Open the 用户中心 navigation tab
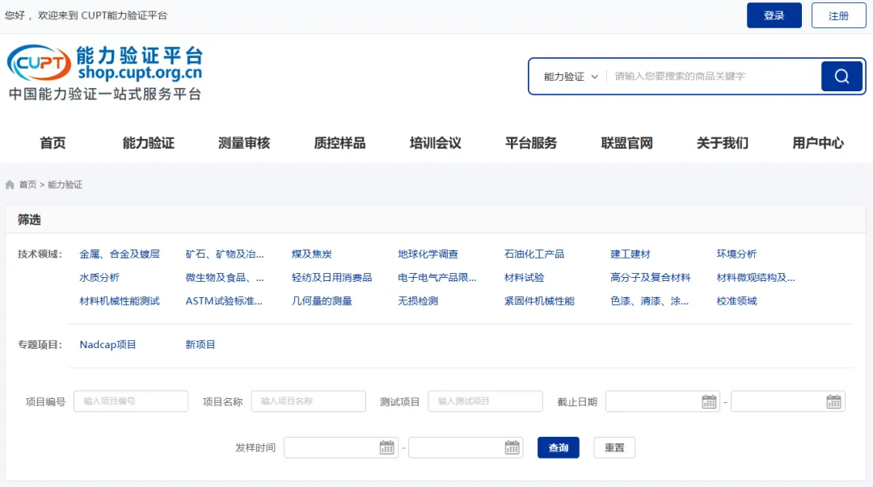873x487 pixels. click(x=818, y=143)
